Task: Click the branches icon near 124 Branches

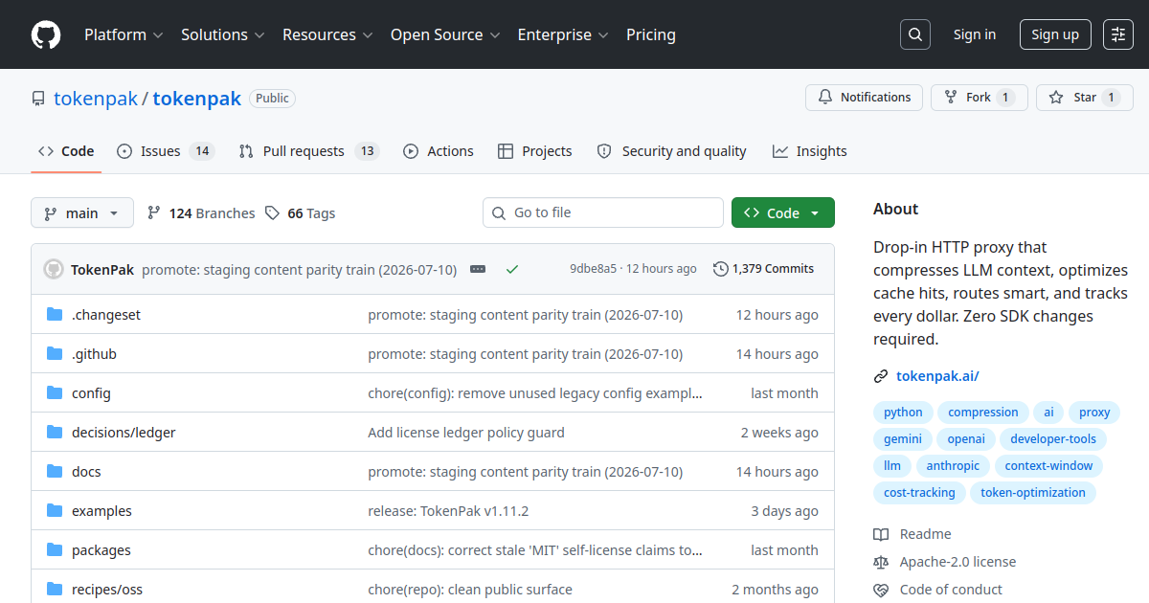Action: (154, 212)
